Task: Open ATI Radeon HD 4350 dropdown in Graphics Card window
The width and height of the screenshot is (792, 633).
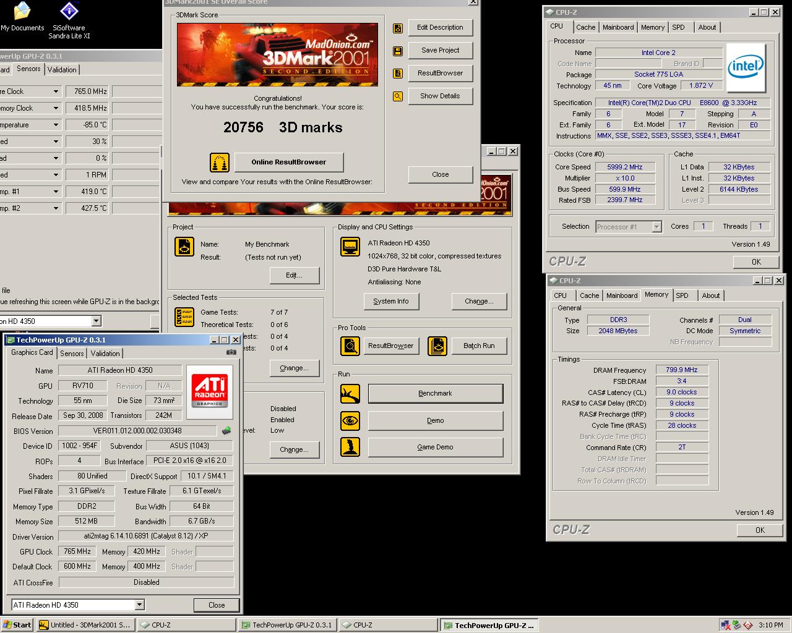Action: click(x=139, y=605)
